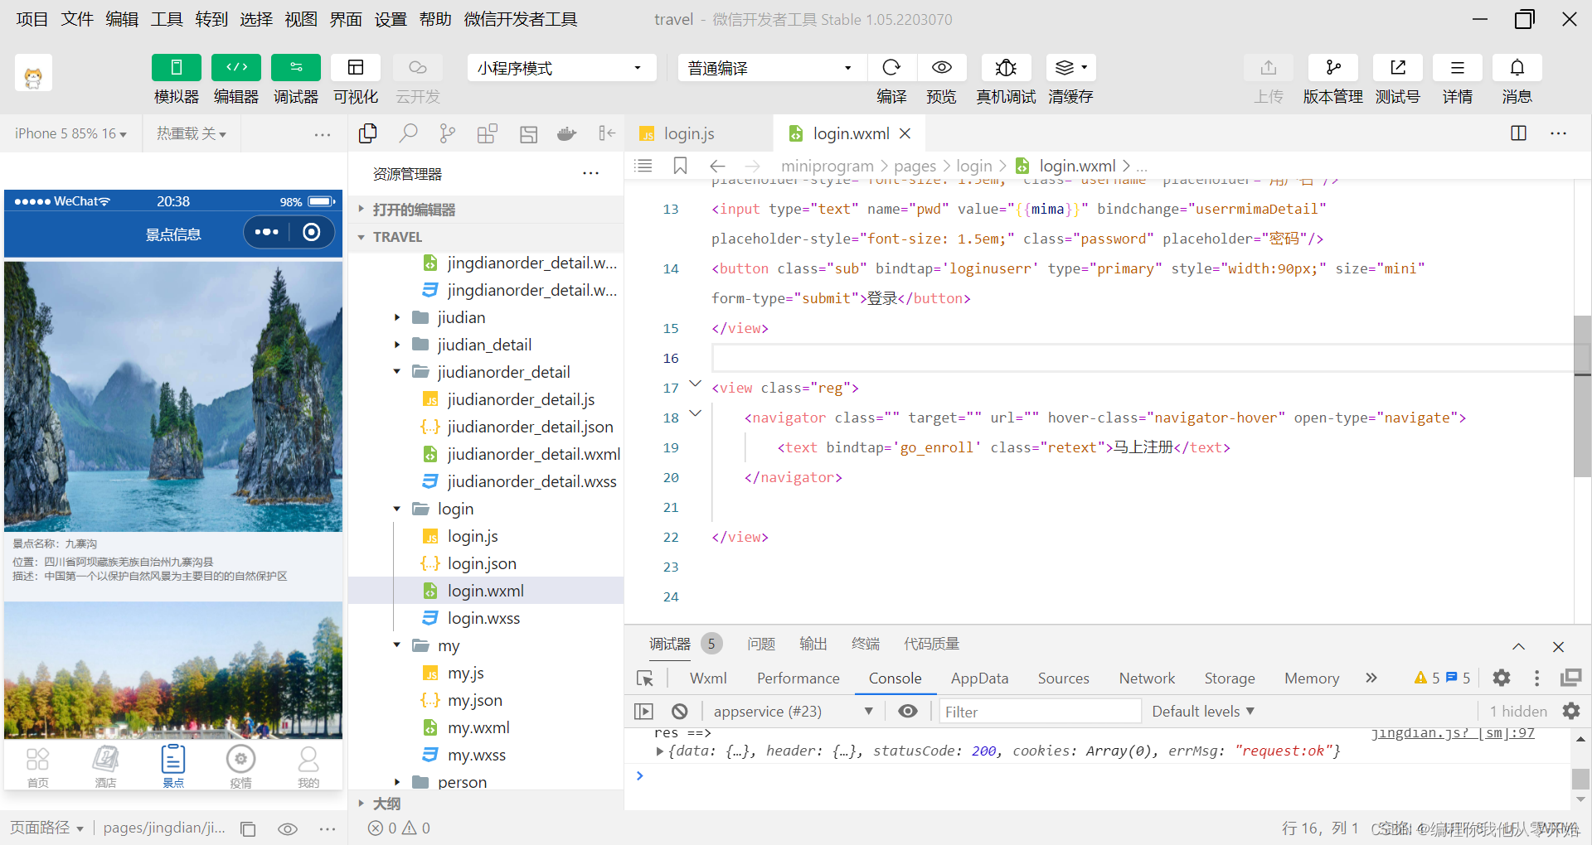Click the back navigation arrow in editor
This screenshot has width=1592, height=845.
pos(718,166)
